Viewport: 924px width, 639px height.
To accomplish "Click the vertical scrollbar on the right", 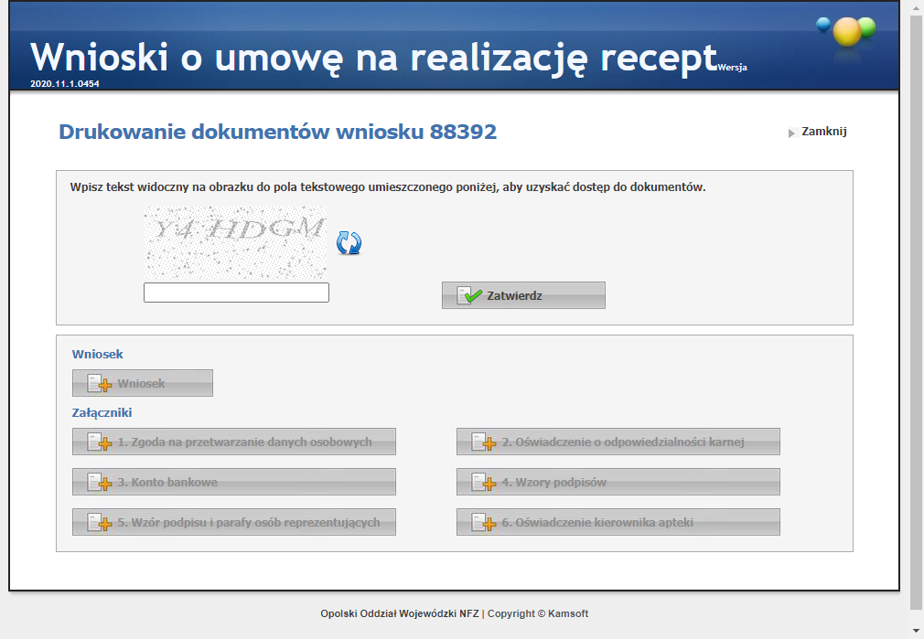I will coord(915,311).
